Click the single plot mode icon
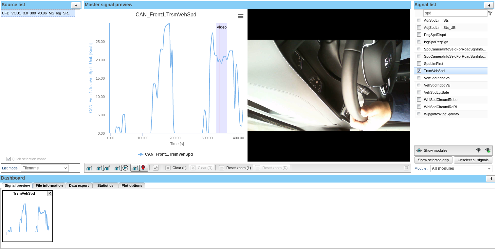This screenshot has width=497, height=252. [x=89, y=168]
